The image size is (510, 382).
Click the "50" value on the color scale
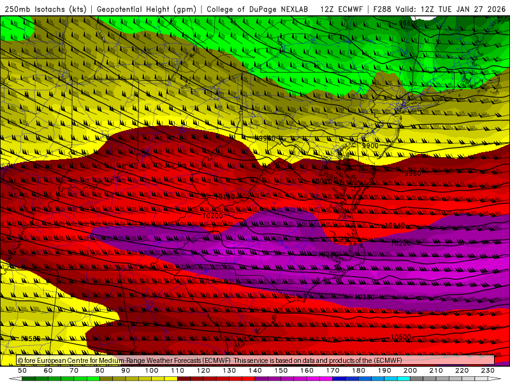(x=22, y=371)
